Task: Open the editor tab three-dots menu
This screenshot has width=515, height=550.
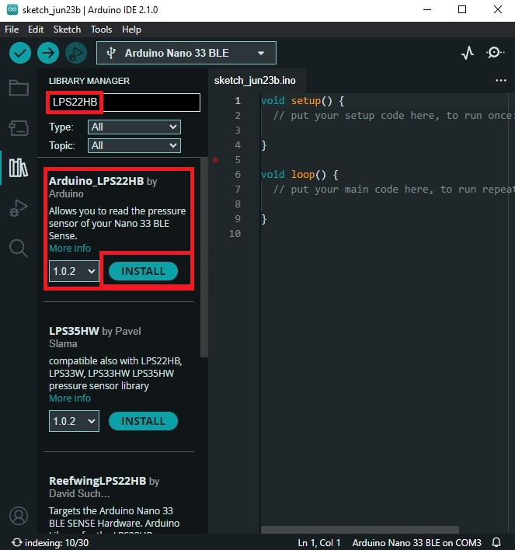Action: tap(500, 80)
